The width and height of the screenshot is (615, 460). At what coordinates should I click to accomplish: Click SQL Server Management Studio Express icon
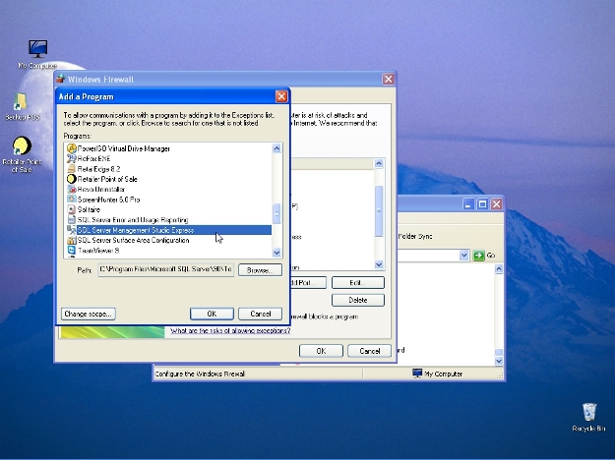coord(72,230)
